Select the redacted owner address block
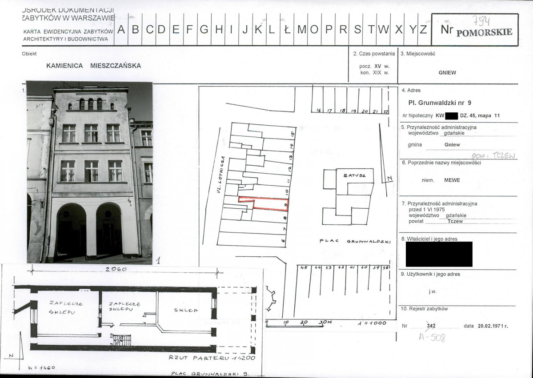Screen dimensions: 533x378 (439, 254)
